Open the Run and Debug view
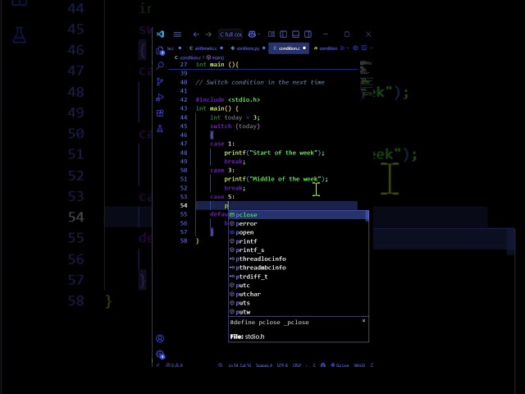This screenshot has width=525, height=394. pyautogui.click(x=160, y=98)
